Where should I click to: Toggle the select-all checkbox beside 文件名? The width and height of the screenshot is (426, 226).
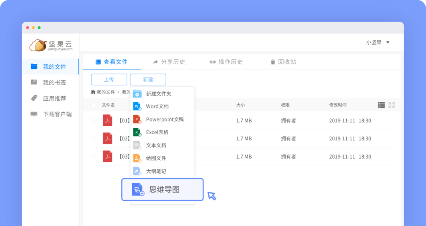pos(94,105)
